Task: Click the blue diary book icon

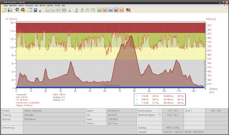Action: pyautogui.click(x=35, y=10)
